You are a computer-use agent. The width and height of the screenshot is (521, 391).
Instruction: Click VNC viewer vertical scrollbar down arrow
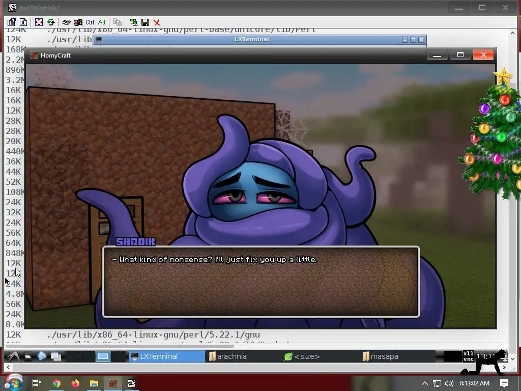(513, 359)
